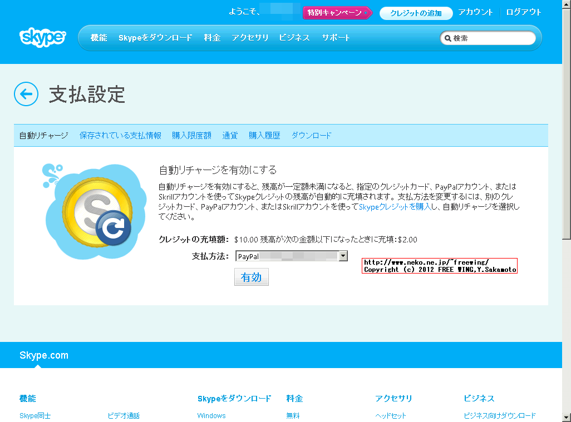This screenshot has width=571, height=422.
Task: Switch to the 購入履歴 tab
Action: (264, 135)
